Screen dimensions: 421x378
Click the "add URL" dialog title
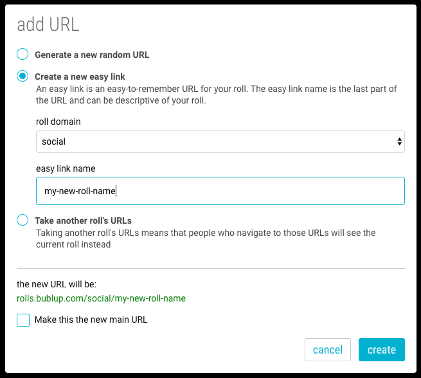48,24
